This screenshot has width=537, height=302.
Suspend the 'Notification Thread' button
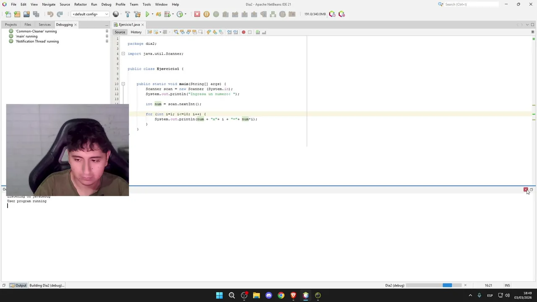[x=107, y=41]
